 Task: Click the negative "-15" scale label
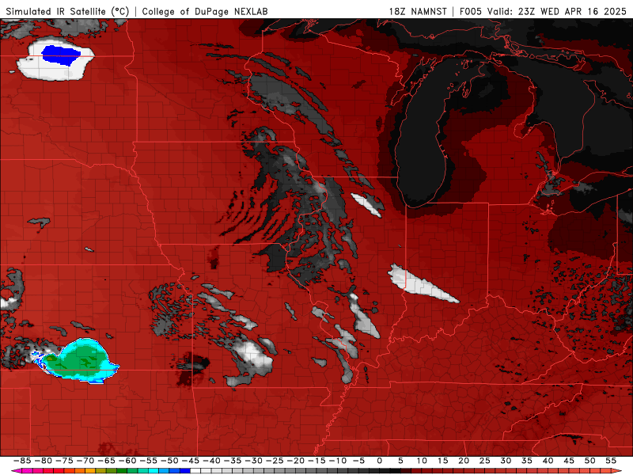(316, 461)
